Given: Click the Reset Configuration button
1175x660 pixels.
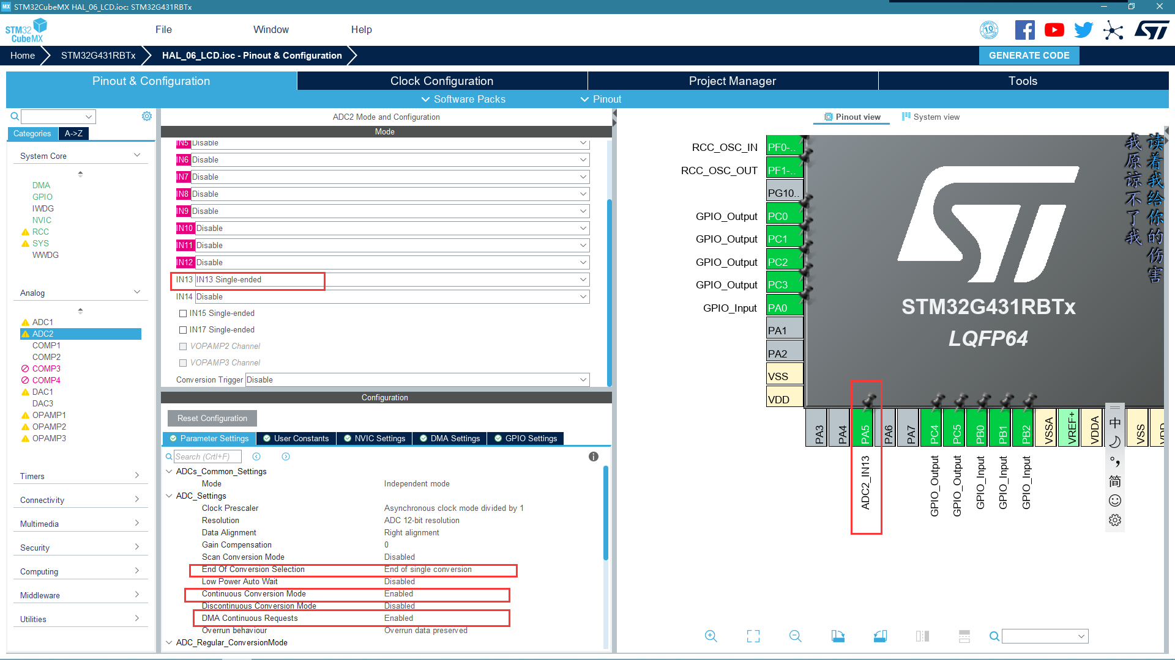Looking at the screenshot, I should [212, 419].
